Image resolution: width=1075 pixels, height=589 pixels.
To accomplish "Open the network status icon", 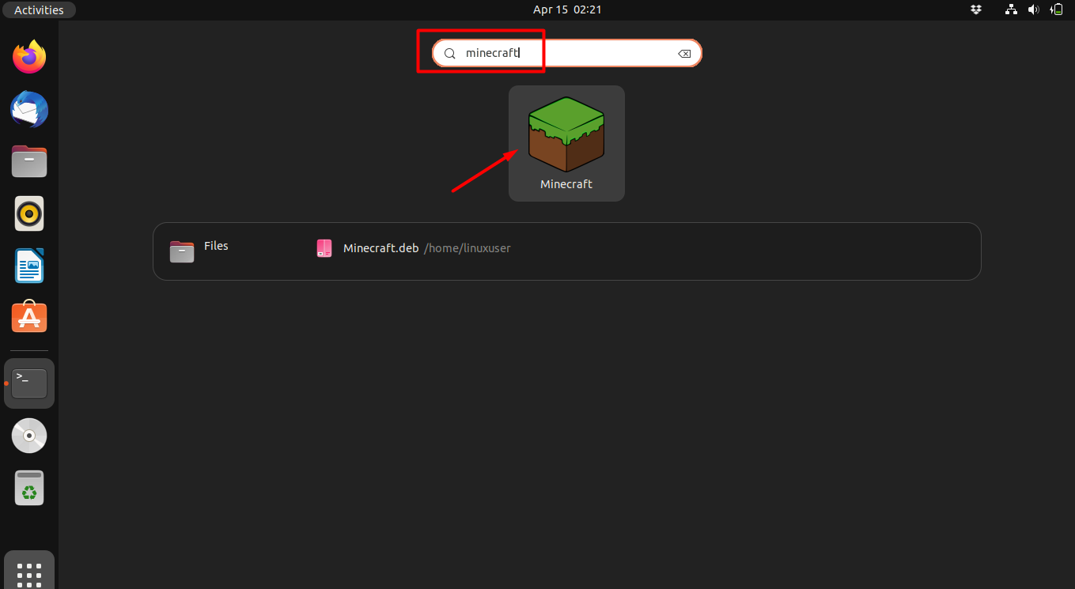I will click(x=1011, y=9).
